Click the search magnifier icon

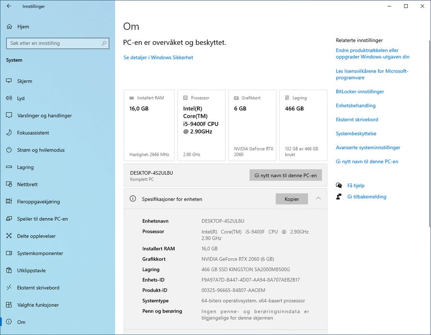click(104, 43)
